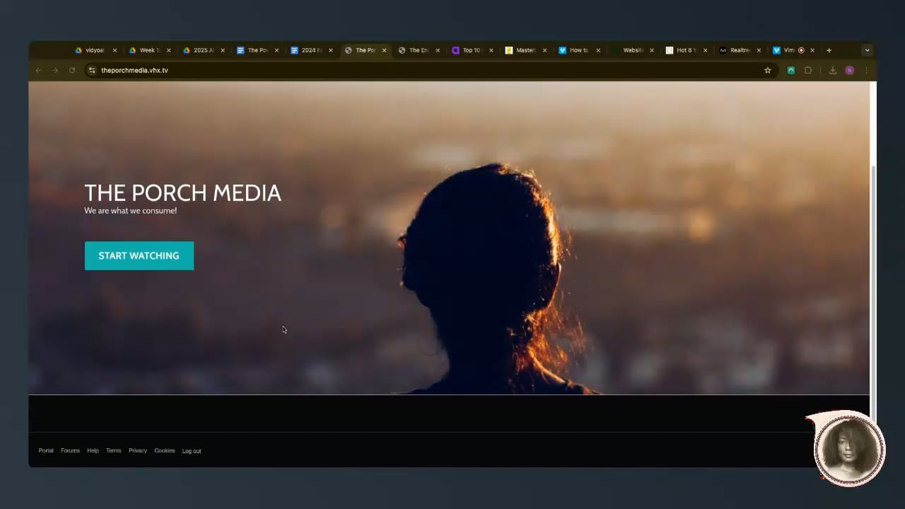Click the forward navigation arrow

(55, 70)
